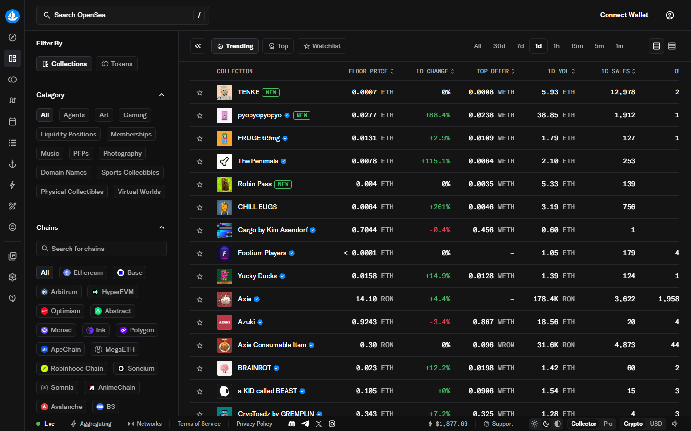Open the Instagram icon in footer
The width and height of the screenshot is (691, 431).
[x=332, y=424]
